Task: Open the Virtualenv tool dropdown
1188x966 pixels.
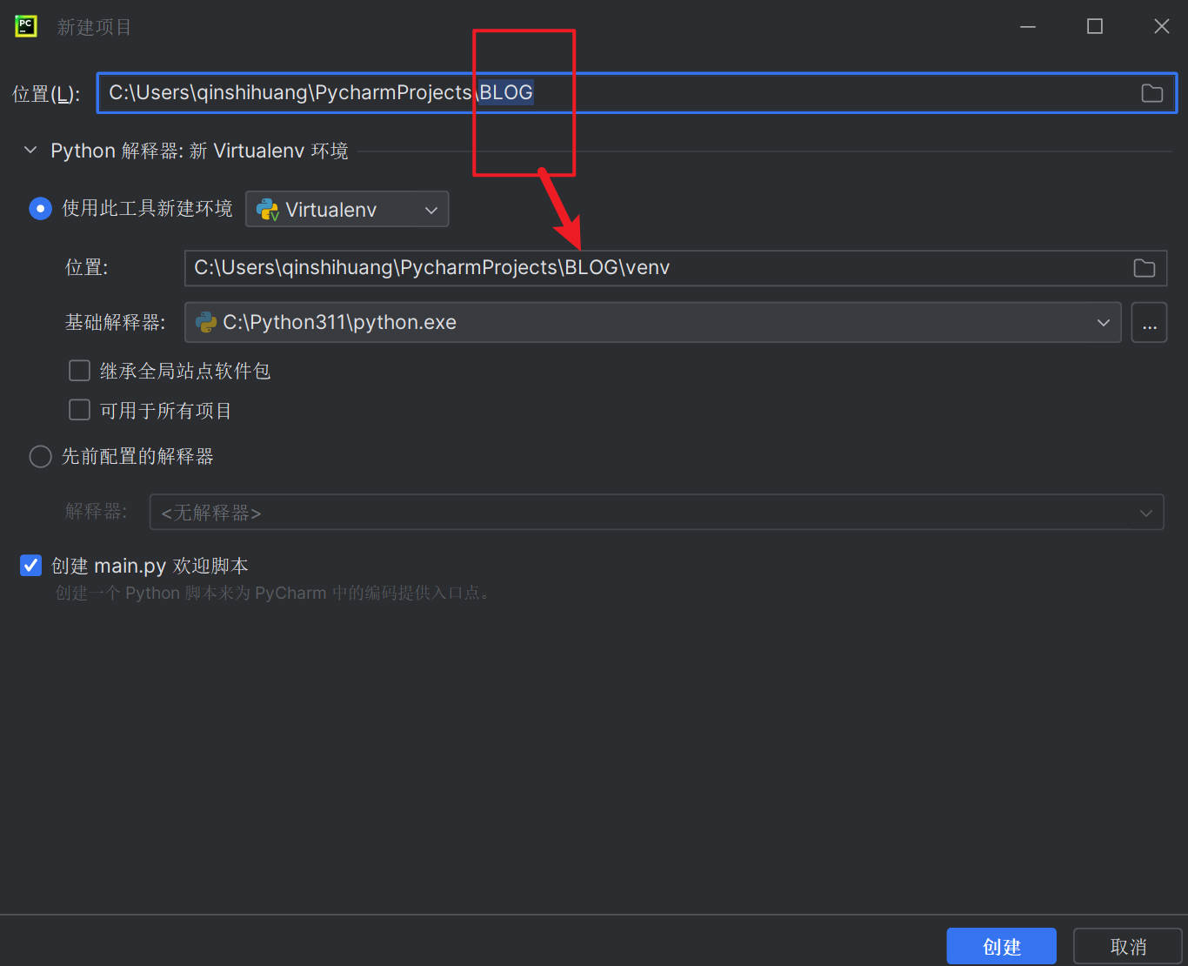Action: [347, 209]
